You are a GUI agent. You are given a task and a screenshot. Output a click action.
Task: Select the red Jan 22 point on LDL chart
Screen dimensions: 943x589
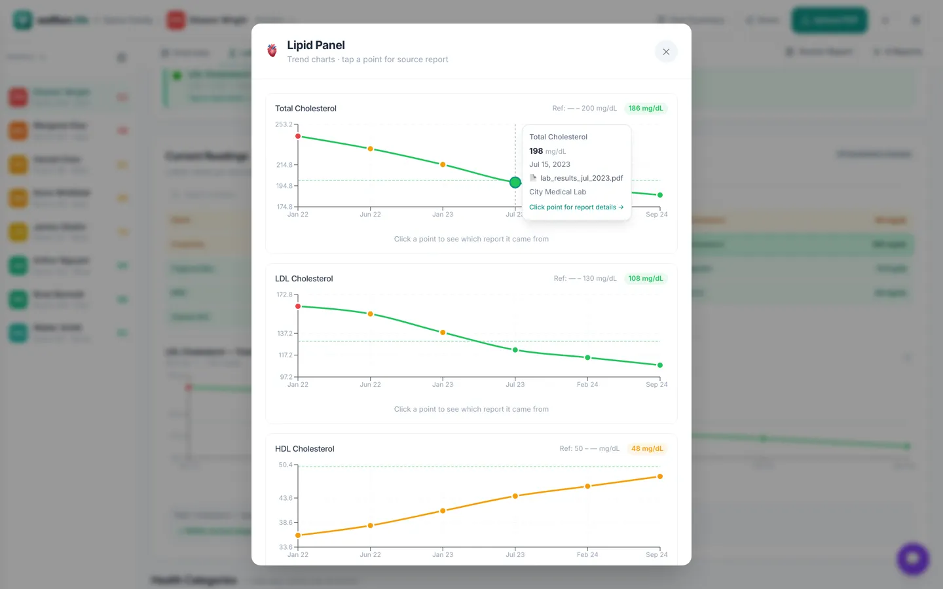coord(298,306)
